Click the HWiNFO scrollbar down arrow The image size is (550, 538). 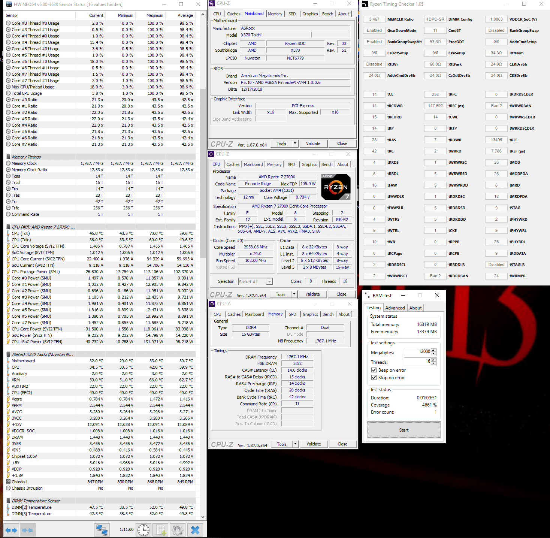click(203, 517)
